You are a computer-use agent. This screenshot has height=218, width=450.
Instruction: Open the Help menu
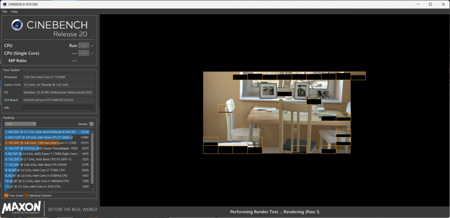15,12
